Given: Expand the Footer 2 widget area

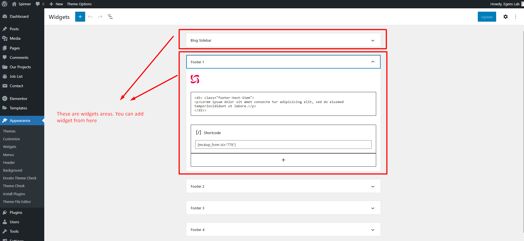Looking at the screenshot, I should click(x=283, y=186).
